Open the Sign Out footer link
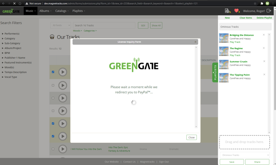This screenshot has height=165, width=276. coord(164,162)
